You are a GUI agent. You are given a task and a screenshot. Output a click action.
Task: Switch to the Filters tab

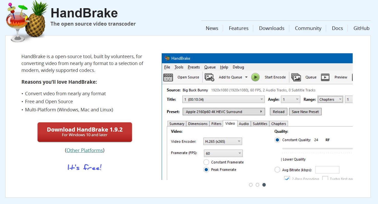coord(216,124)
